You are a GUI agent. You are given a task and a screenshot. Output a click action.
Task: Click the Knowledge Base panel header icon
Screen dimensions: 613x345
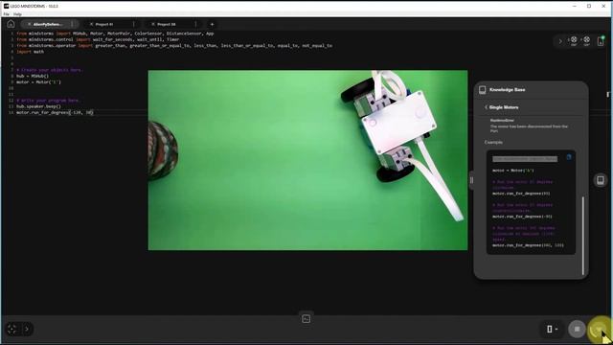pyautogui.click(x=483, y=90)
